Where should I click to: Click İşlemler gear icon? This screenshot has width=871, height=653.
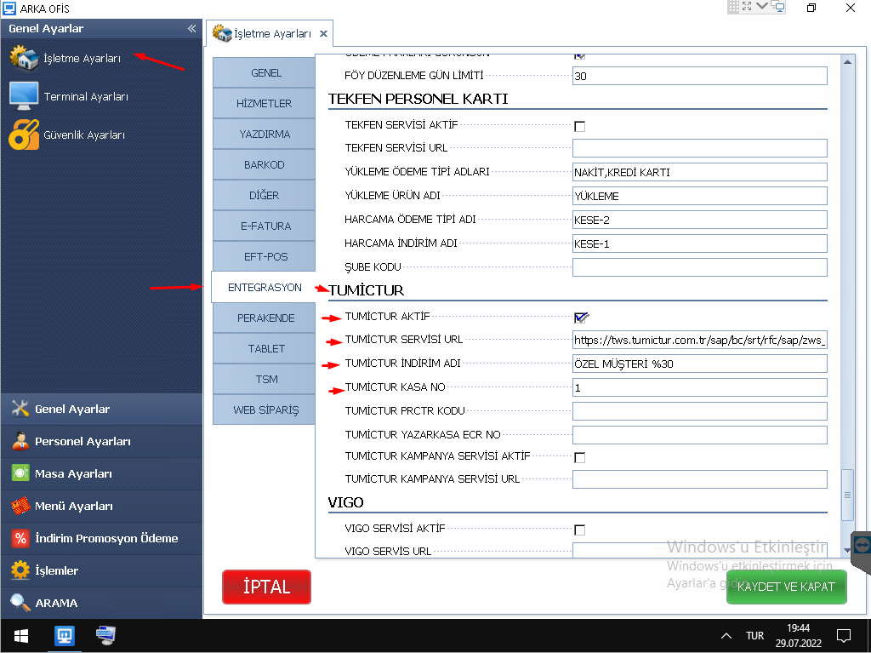20,570
